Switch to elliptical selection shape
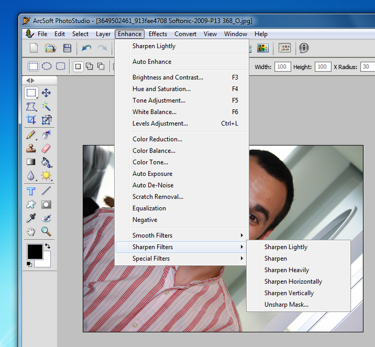Image resolution: width=375 pixels, height=347 pixels. pyautogui.click(x=47, y=67)
